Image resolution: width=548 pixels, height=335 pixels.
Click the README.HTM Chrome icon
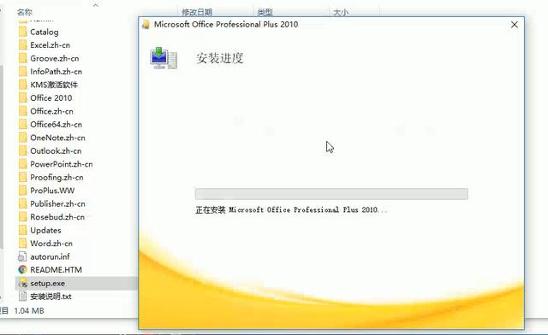pos(23,270)
